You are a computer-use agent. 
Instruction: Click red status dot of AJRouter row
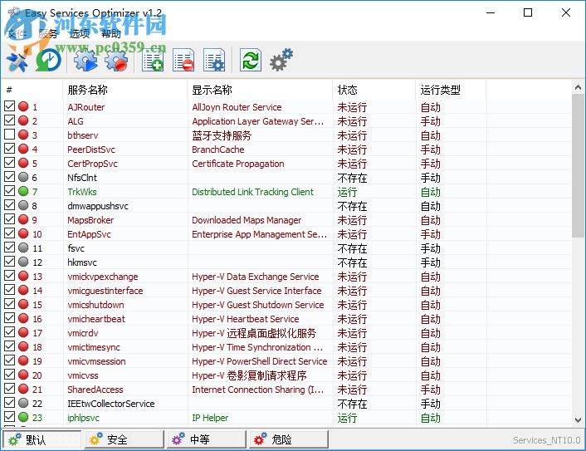pyautogui.click(x=23, y=106)
